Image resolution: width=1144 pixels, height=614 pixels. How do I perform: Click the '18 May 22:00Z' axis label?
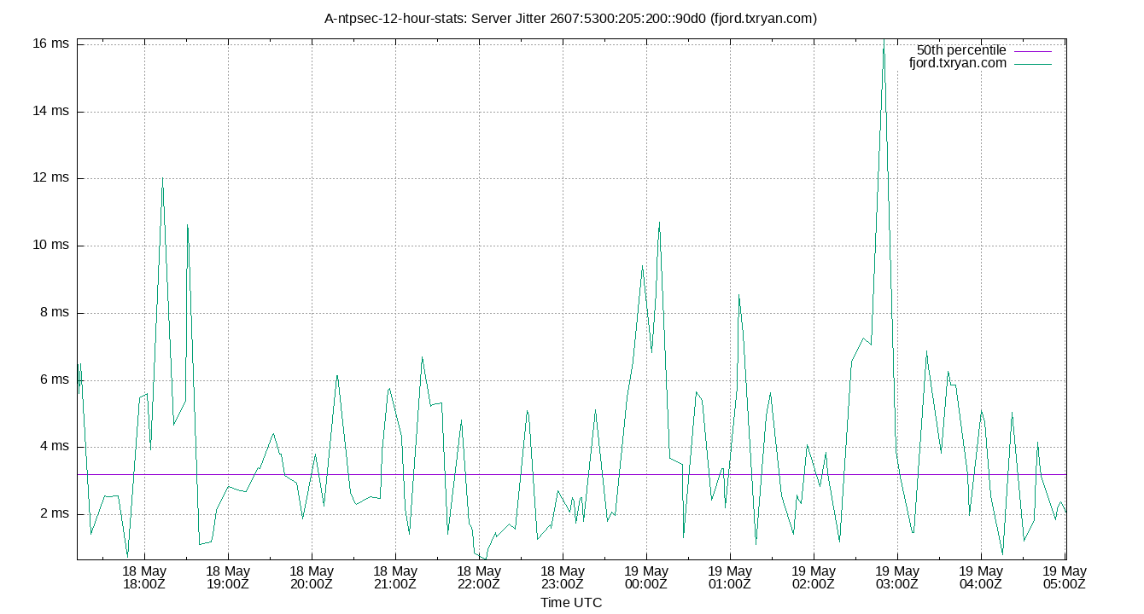pos(479,577)
